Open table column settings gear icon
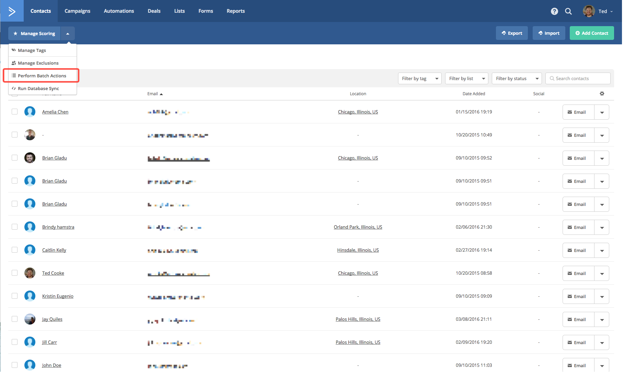This screenshot has width=623, height=372. (x=602, y=94)
